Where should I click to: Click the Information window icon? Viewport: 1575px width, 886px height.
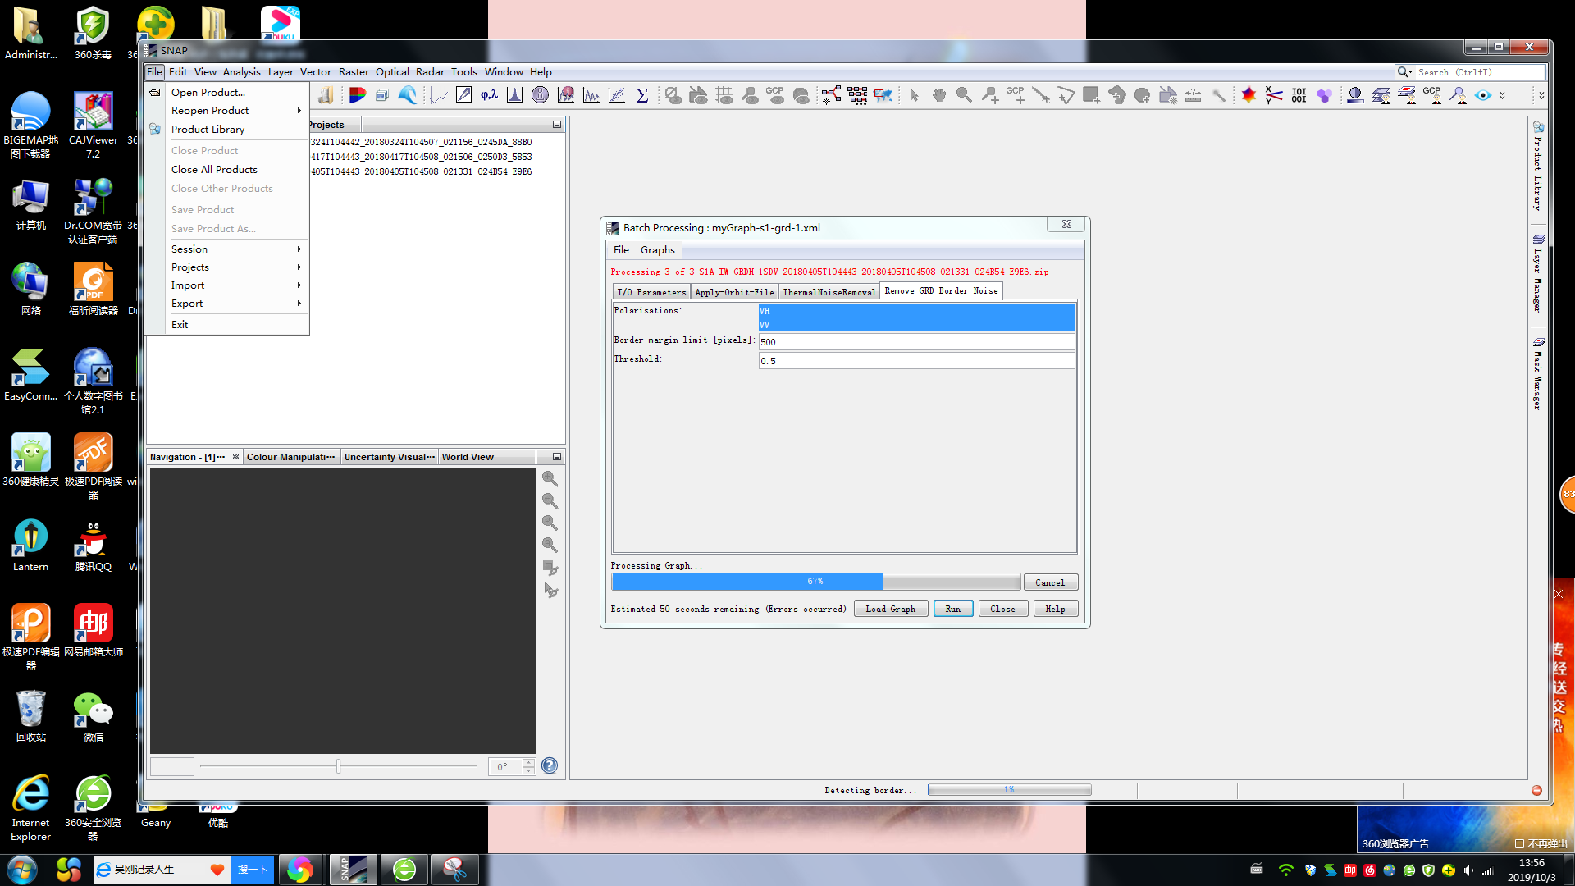tap(540, 95)
